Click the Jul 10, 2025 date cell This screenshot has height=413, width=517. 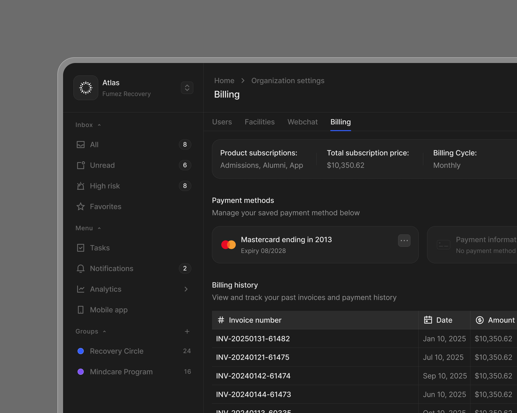click(x=444, y=357)
